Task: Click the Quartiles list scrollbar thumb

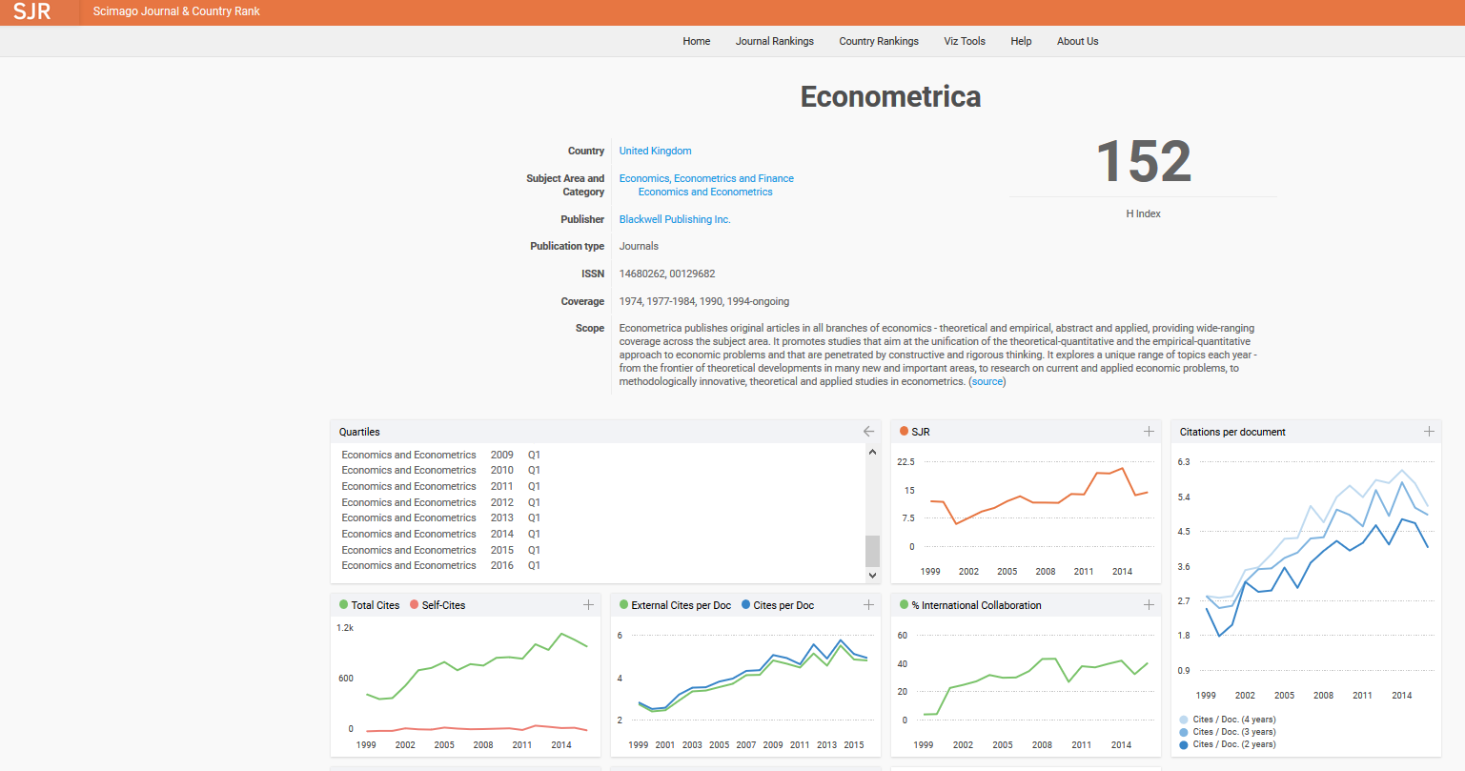Action: (872, 551)
